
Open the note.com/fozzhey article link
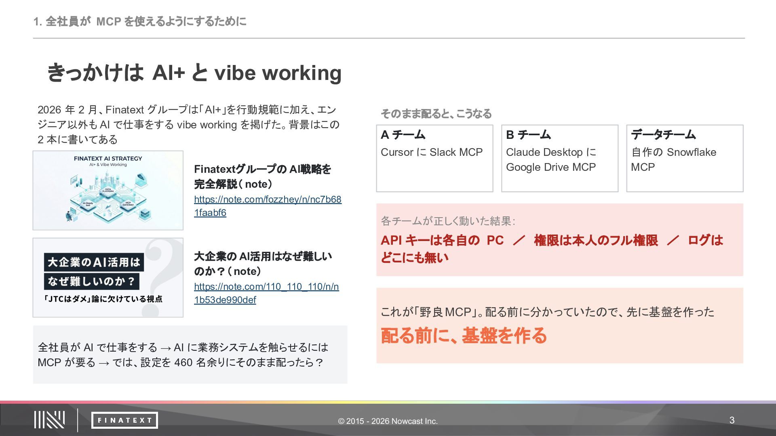click(x=268, y=206)
